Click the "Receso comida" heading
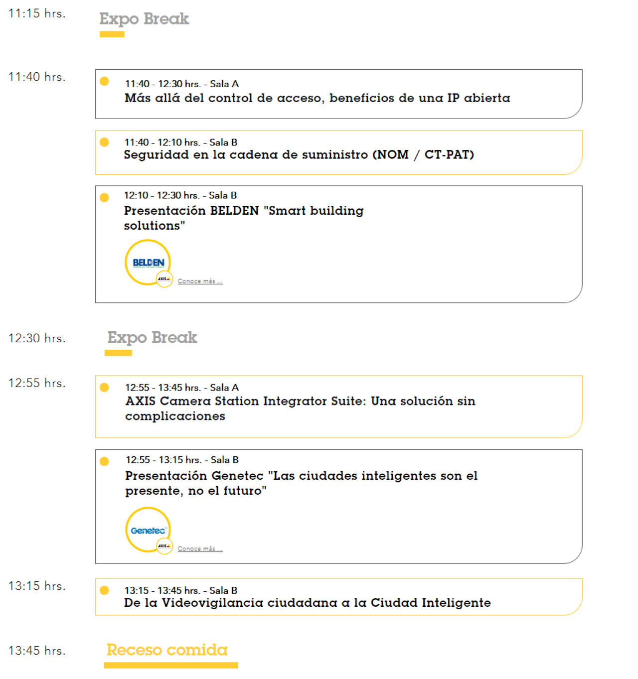 tap(167, 650)
